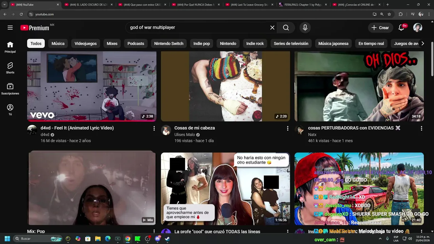Image resolution: width=434 pixels, height=244 pixels.
Task: Open Microsoft Edge from taskbar
Action: (x=108, y=239)
